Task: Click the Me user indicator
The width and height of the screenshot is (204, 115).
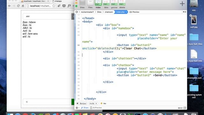Action: click(x=103, y=103)
